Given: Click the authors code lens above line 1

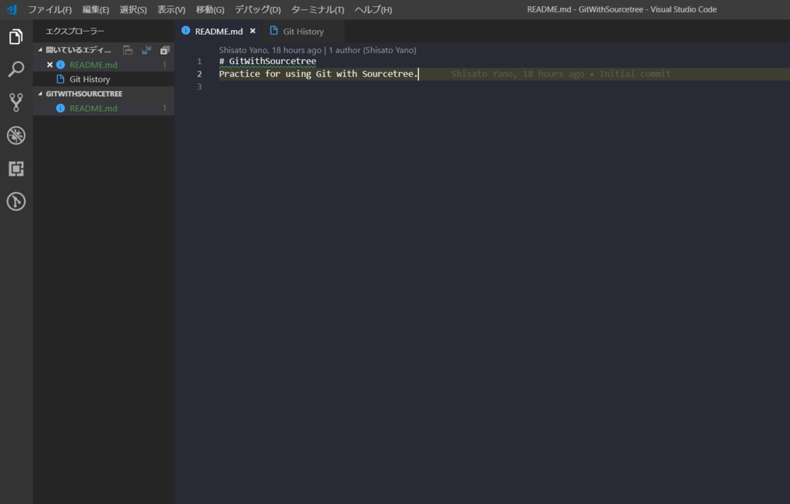Looking at the screenshot, I should point(317,50).
